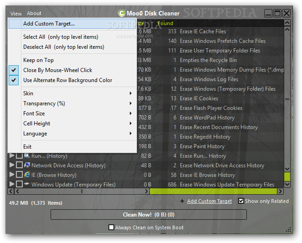Select 'Erase Windows Prefetch Cache Files' row
This screenshot has height=243, width=302.
(x=222, y=41)
